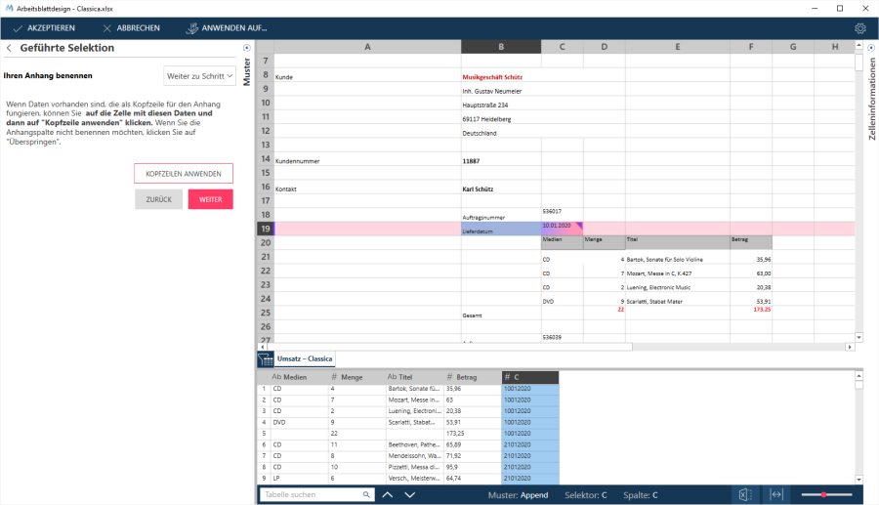Click Abbrechen in the top toolbar
This screenshot has width=879, height=505.
(131, 28)
